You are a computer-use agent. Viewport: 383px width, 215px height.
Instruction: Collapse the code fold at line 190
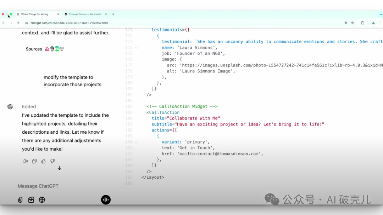tap(136, 142)
